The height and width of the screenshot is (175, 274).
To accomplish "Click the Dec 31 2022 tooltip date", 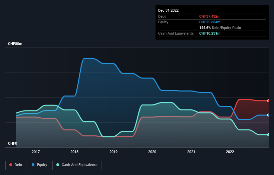I will [168, 10].
